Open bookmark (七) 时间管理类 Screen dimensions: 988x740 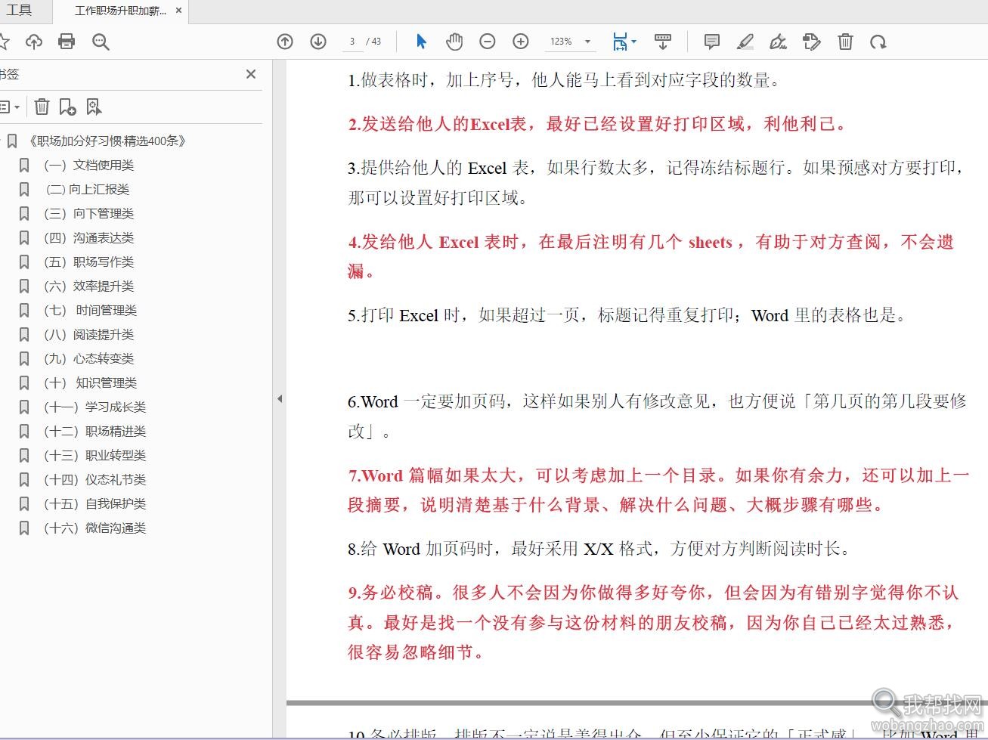tap(90, 310)
